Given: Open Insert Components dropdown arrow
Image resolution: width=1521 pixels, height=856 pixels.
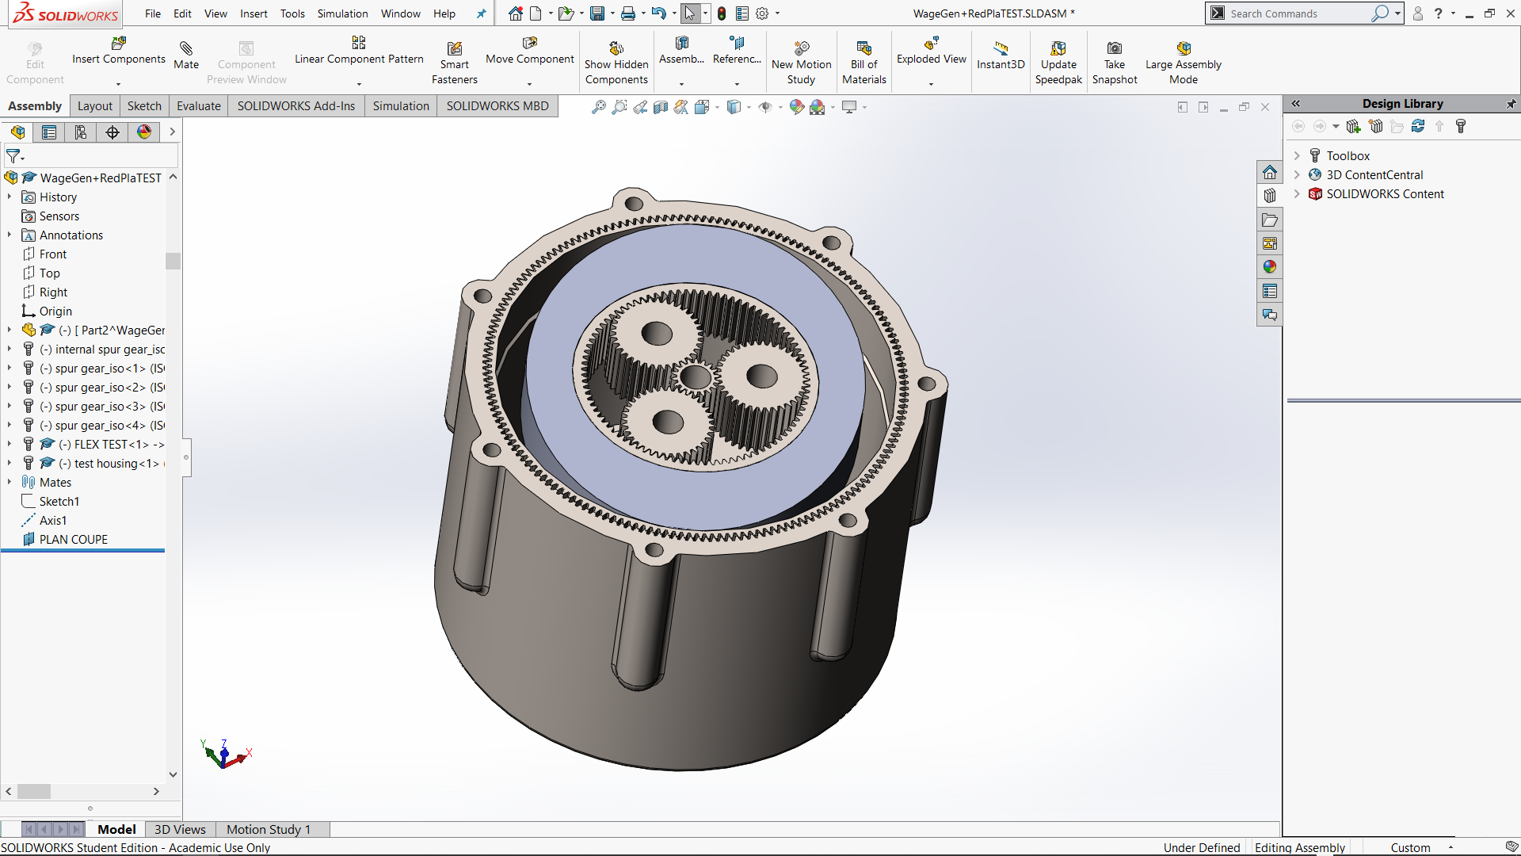Looking at the screenshot, I should [118, 83].
